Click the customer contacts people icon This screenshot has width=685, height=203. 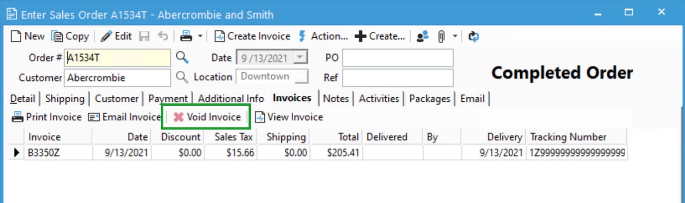[423, 36]
